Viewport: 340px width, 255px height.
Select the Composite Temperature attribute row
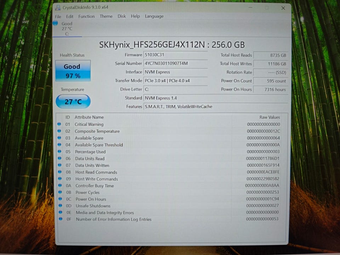click(169, 131)
